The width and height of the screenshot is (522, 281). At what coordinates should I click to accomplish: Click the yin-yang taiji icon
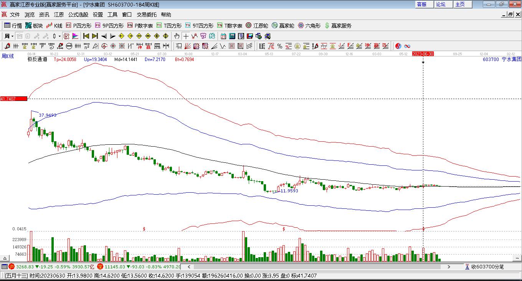[x=398, y=46]
